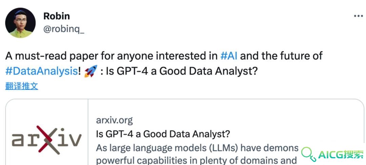The image size is (366, 165).
Task: Click description line starting powerful capabilities
Action: [x=196, y=160]
